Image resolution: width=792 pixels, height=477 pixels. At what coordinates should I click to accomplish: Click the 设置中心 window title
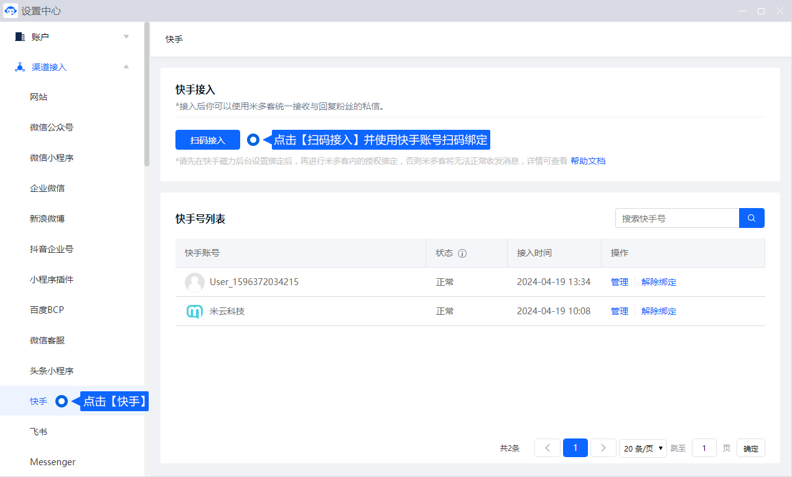pyautogui.click(x=41, y=11)
